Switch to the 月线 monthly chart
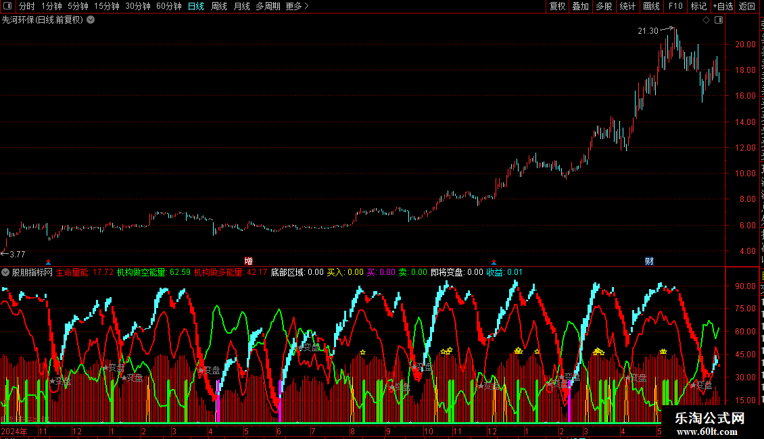764x439 pixels. pos(241,6)
